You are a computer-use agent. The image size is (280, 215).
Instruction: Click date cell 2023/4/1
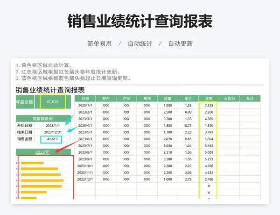[x=85, y=126]
